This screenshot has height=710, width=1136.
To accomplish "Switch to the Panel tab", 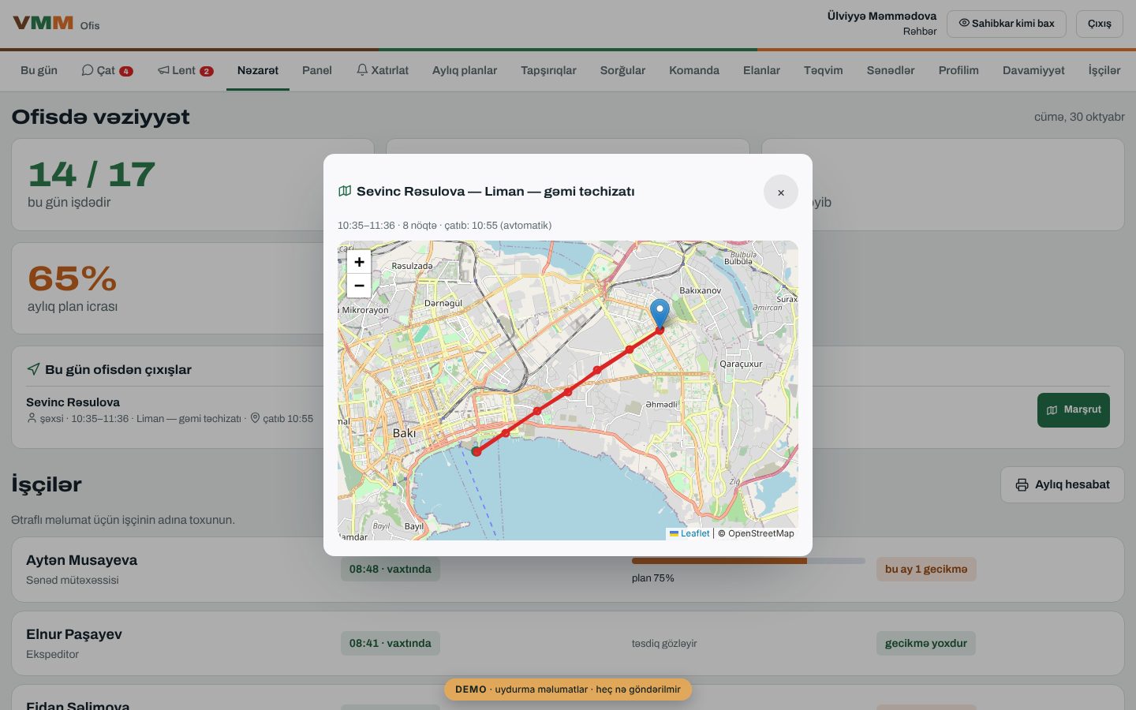I will (x=317, y=70).
